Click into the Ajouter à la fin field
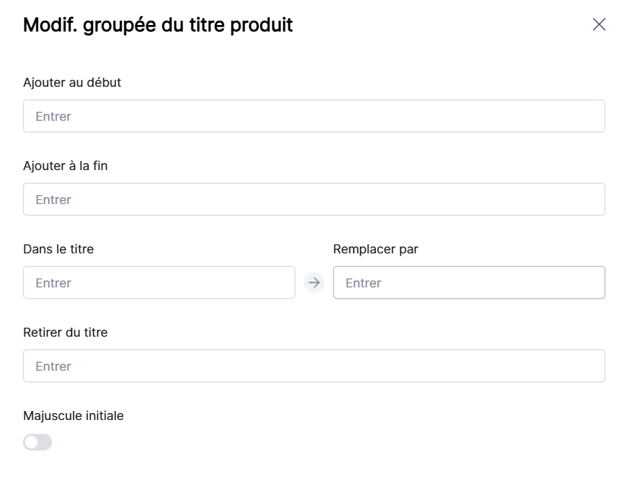 point(313,199)
